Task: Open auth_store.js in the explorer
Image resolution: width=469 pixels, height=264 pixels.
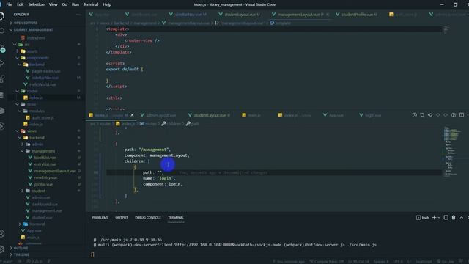Action: (x=44, y=118)
